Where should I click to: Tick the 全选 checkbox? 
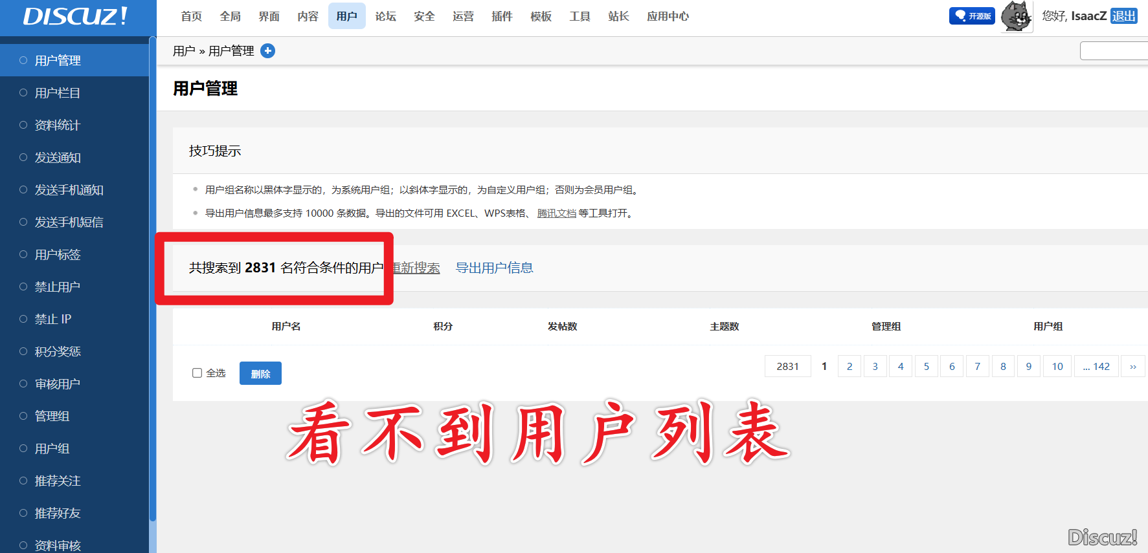[197, 373]
